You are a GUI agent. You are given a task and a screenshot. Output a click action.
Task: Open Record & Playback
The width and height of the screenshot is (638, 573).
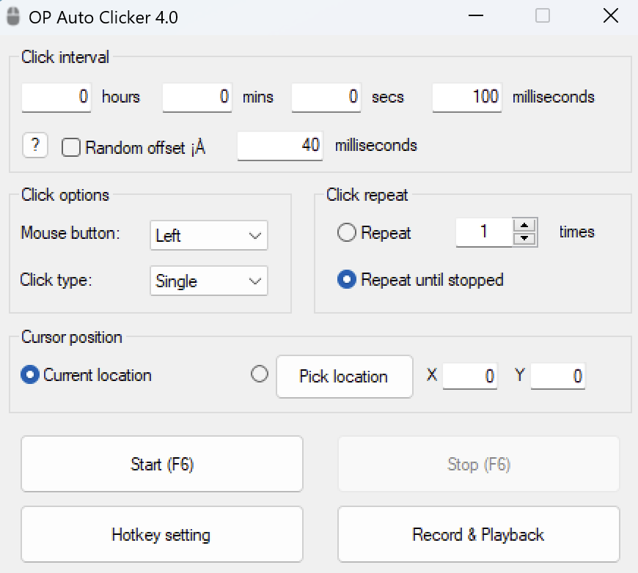click(478, 534)
